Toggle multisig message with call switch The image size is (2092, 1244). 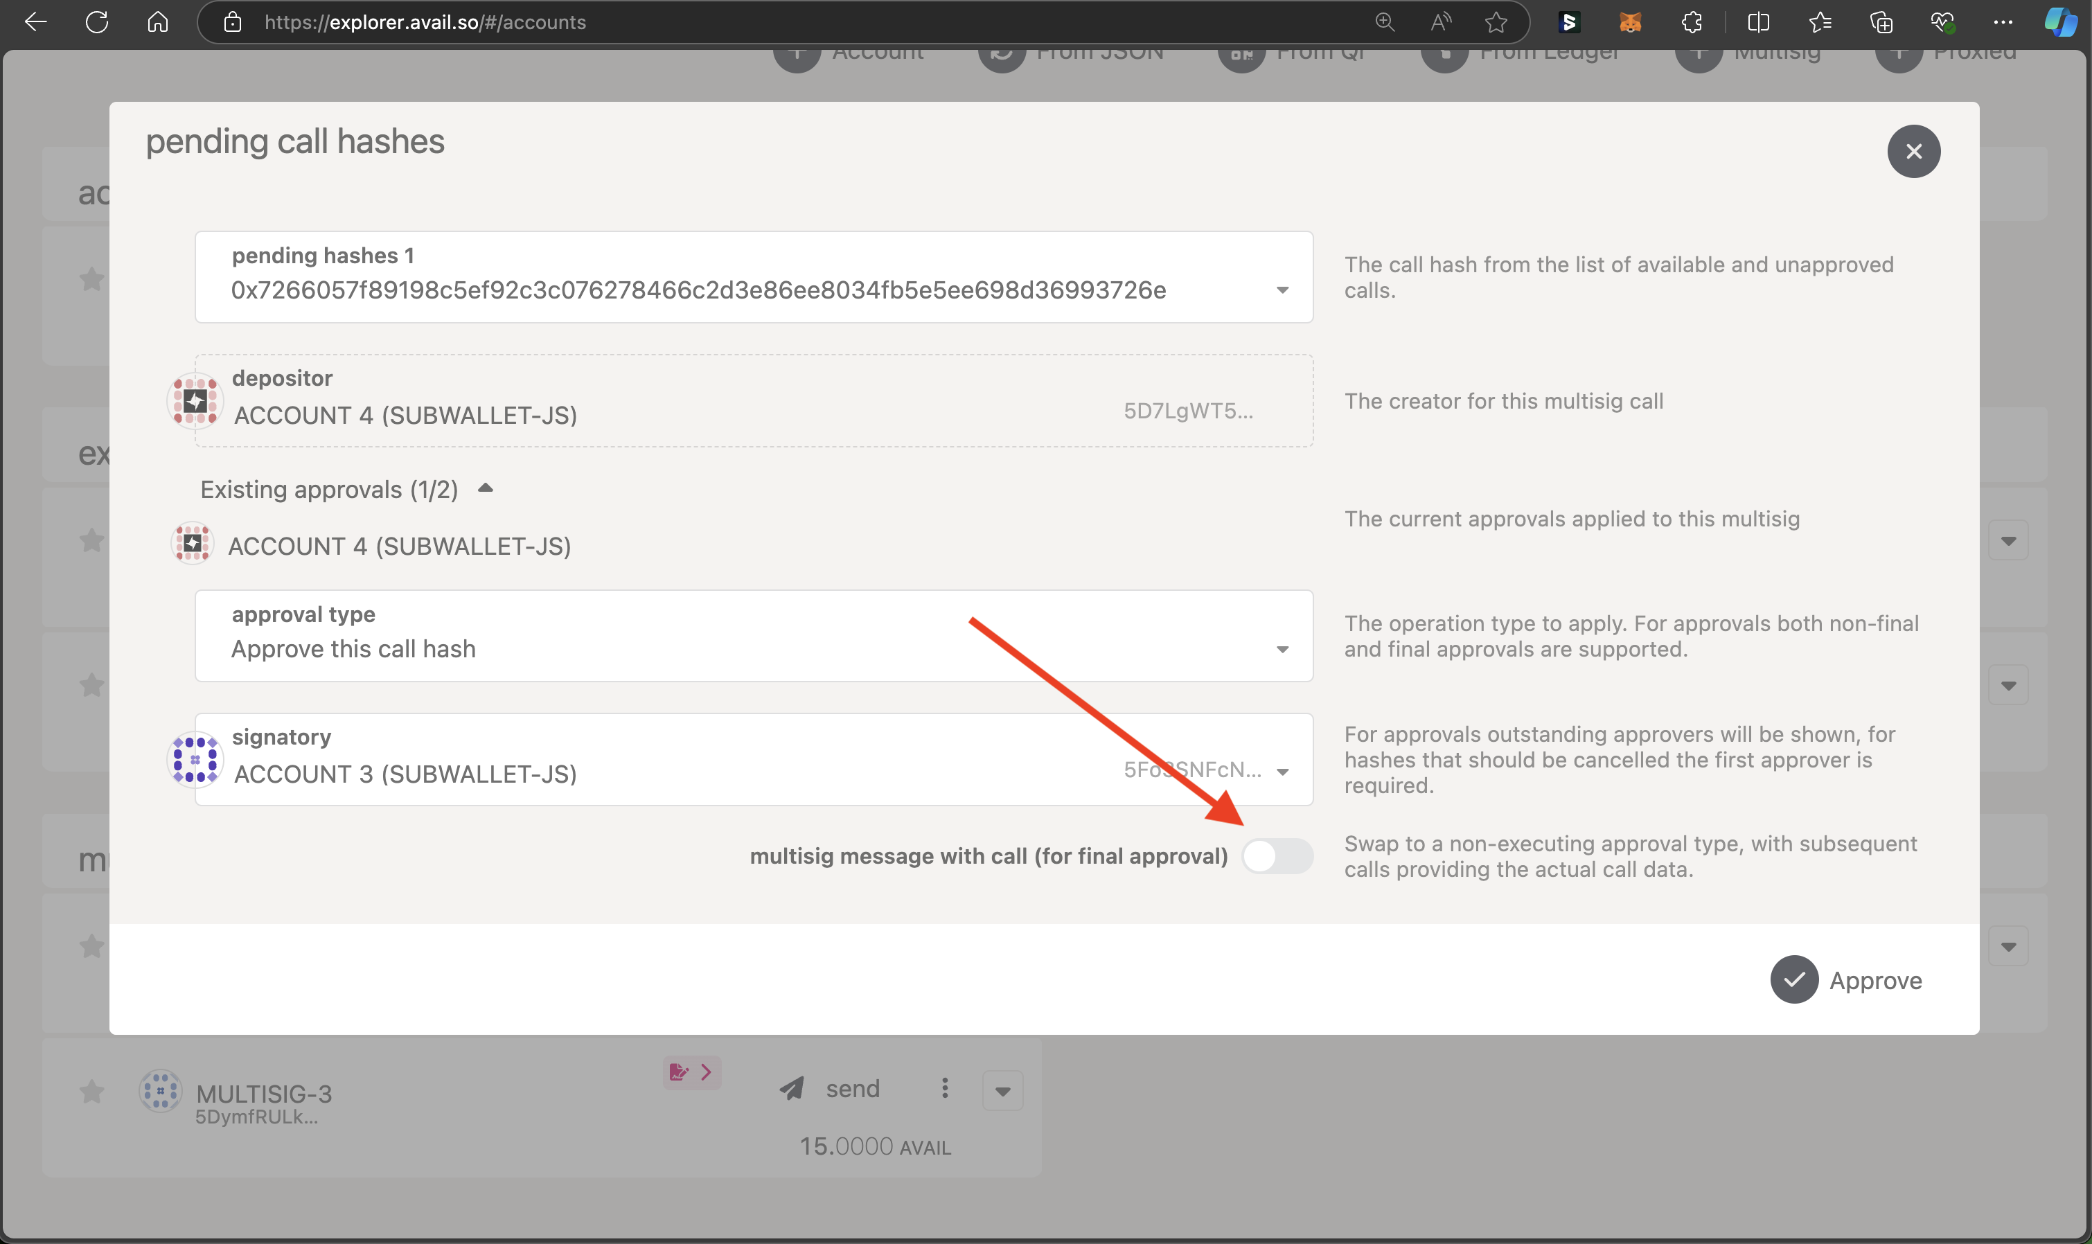(1277, 856)
